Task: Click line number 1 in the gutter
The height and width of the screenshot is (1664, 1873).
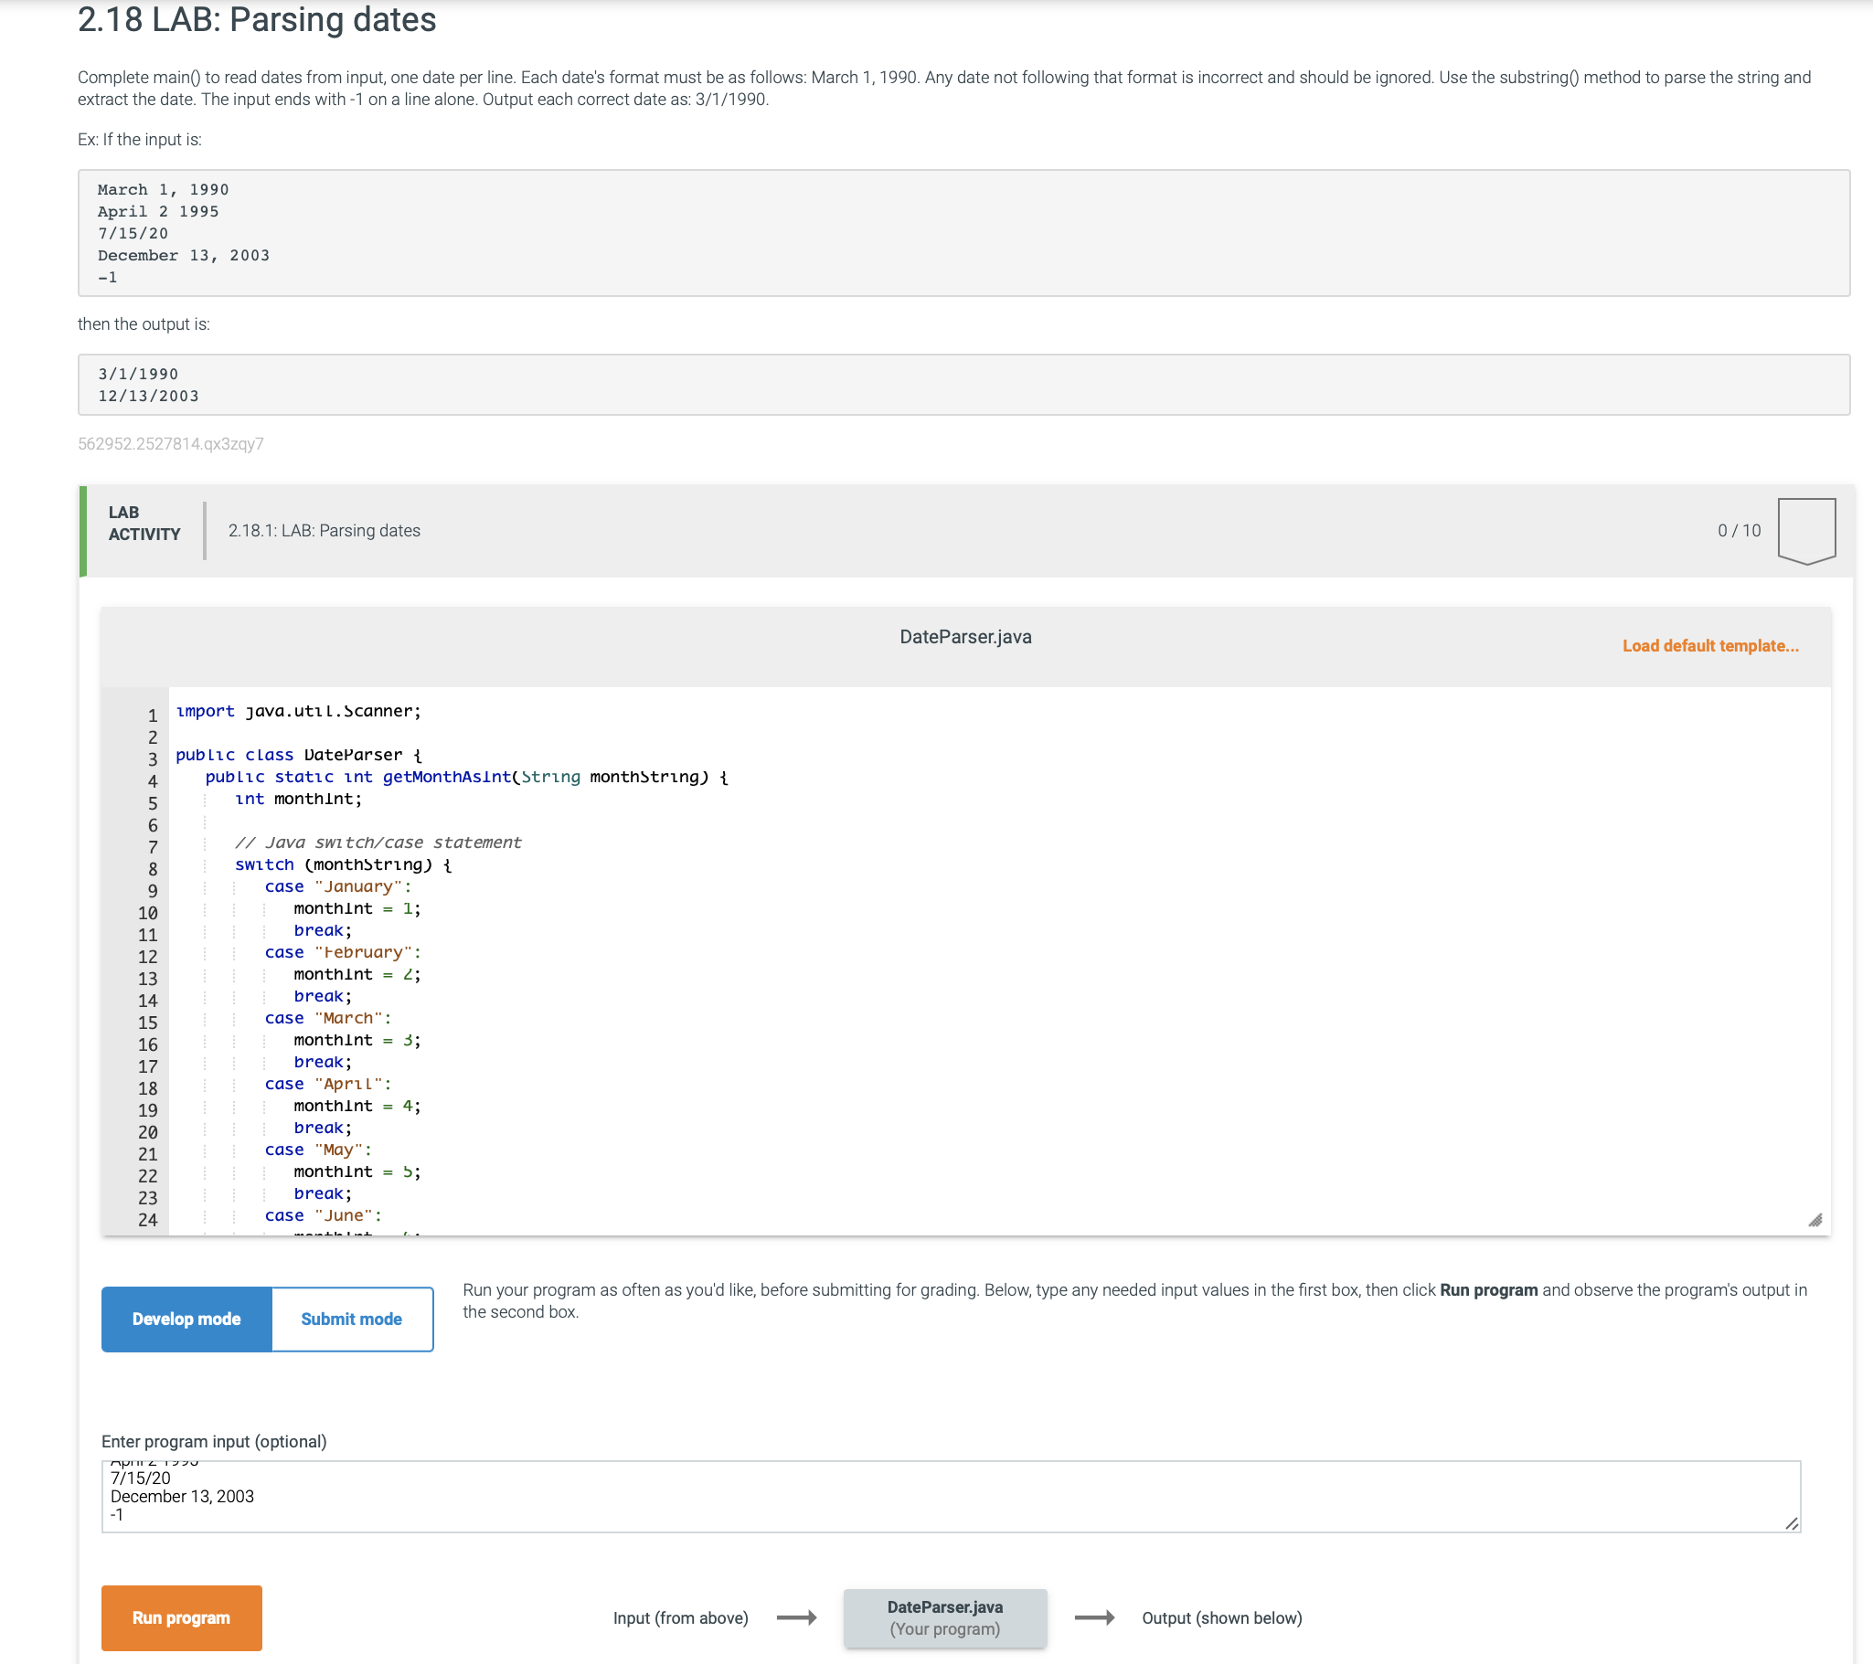Action: [x=151, y=712]
